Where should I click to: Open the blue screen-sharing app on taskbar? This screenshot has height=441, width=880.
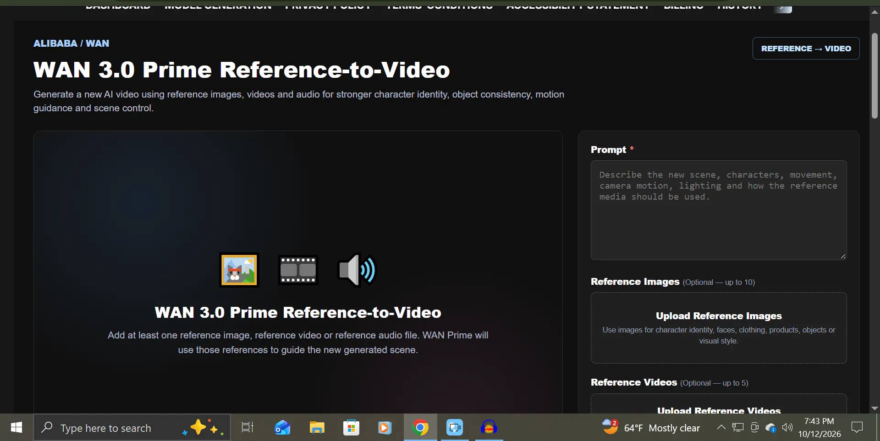click(455, 427)
